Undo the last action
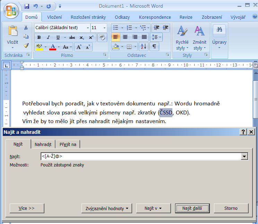The image size is (258, 224). pyautogui.click(x=35, y=6)
